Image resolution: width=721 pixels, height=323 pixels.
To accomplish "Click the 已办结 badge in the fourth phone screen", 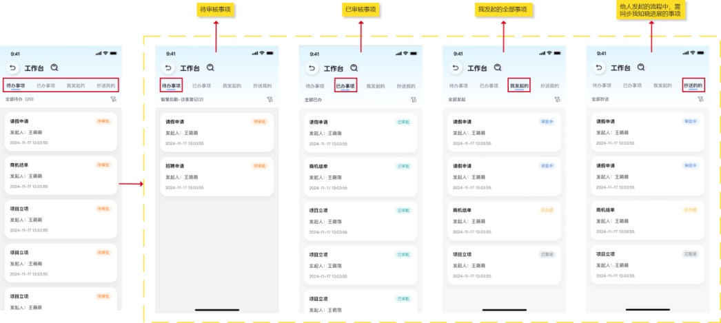I will click(x=547, y=210).
